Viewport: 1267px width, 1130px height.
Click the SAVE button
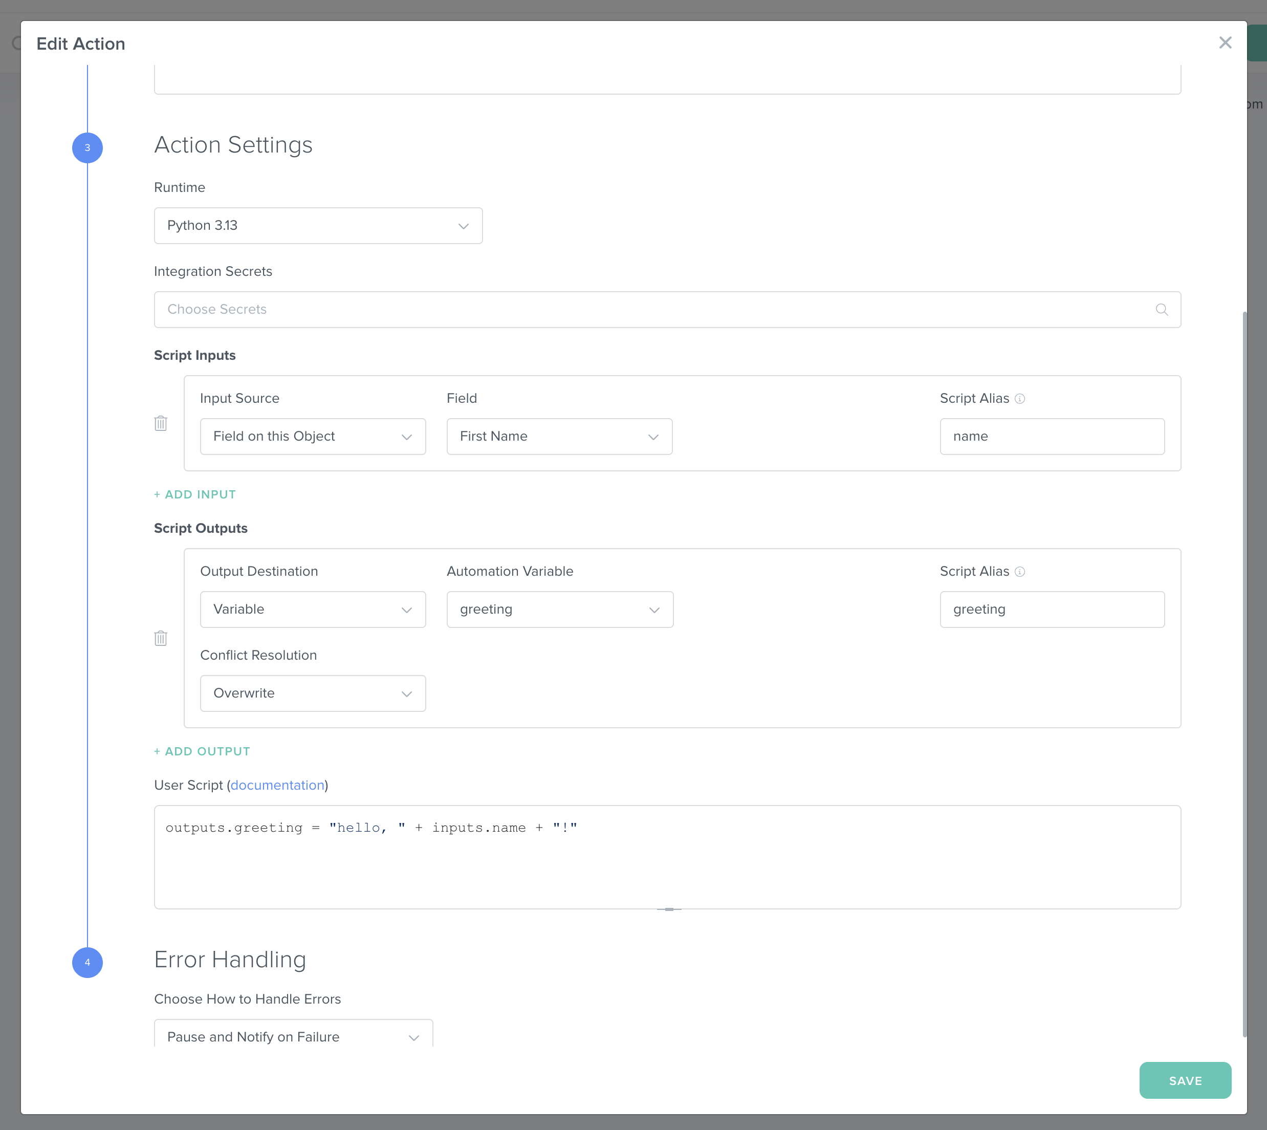(1185, 1081)
